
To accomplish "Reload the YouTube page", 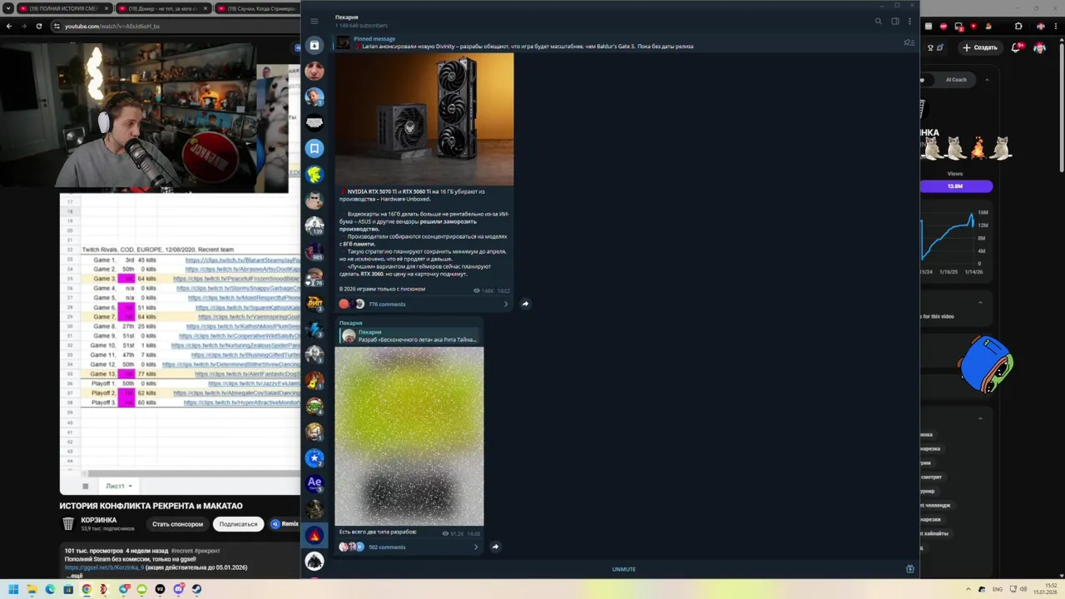I will click(x=39, y=26).
